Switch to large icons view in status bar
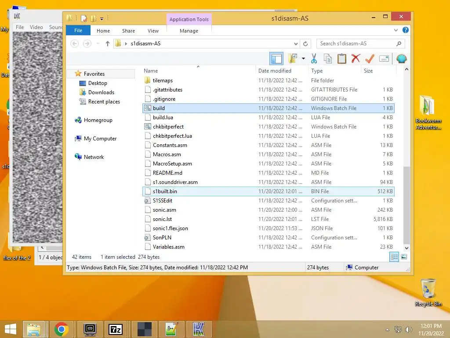 [x=404, y=257]
